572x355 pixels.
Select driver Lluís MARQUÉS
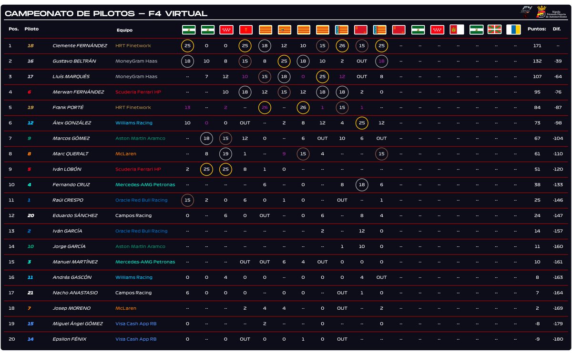pos(71,77)
